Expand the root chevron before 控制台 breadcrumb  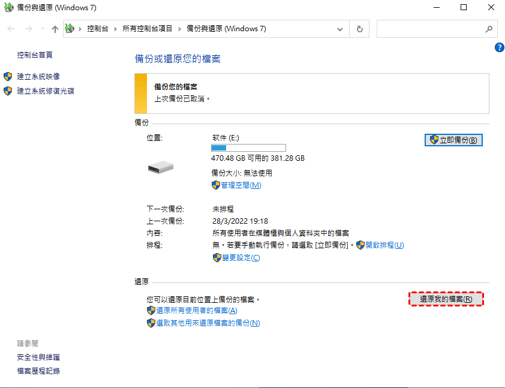80,29
